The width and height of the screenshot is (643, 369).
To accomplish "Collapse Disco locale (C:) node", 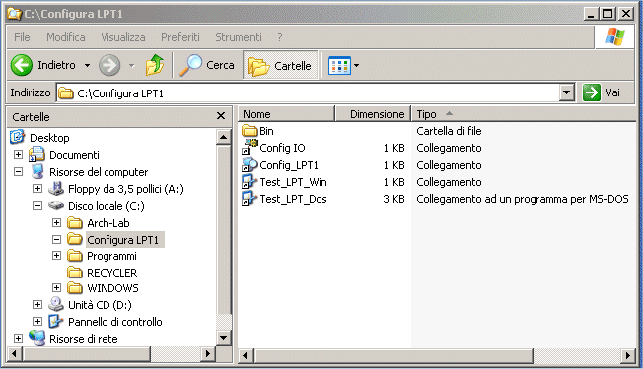I will point(37,205).
